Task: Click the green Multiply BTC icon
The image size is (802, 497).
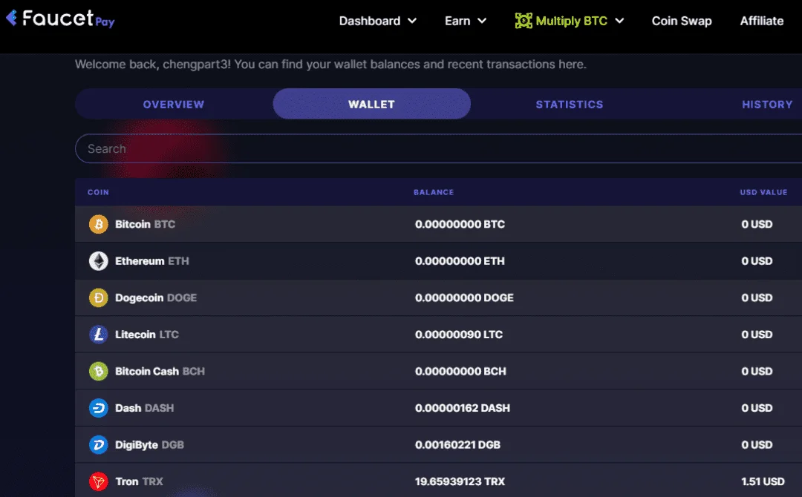Action: coord(524,21)
